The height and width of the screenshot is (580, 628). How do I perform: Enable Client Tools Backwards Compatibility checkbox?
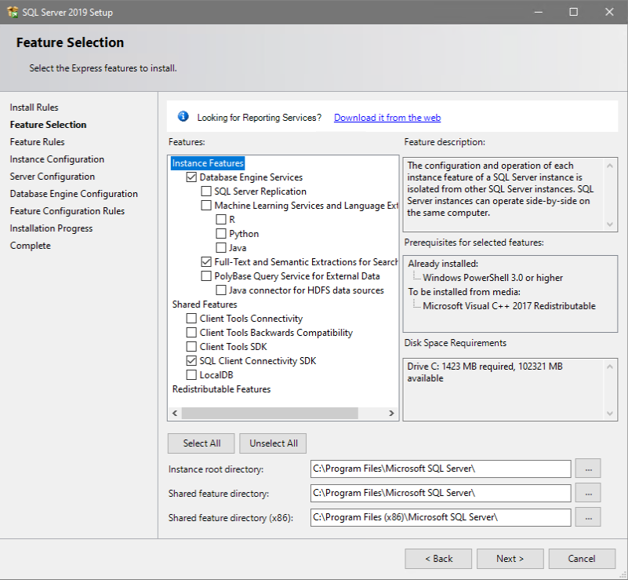coord(191,333)
